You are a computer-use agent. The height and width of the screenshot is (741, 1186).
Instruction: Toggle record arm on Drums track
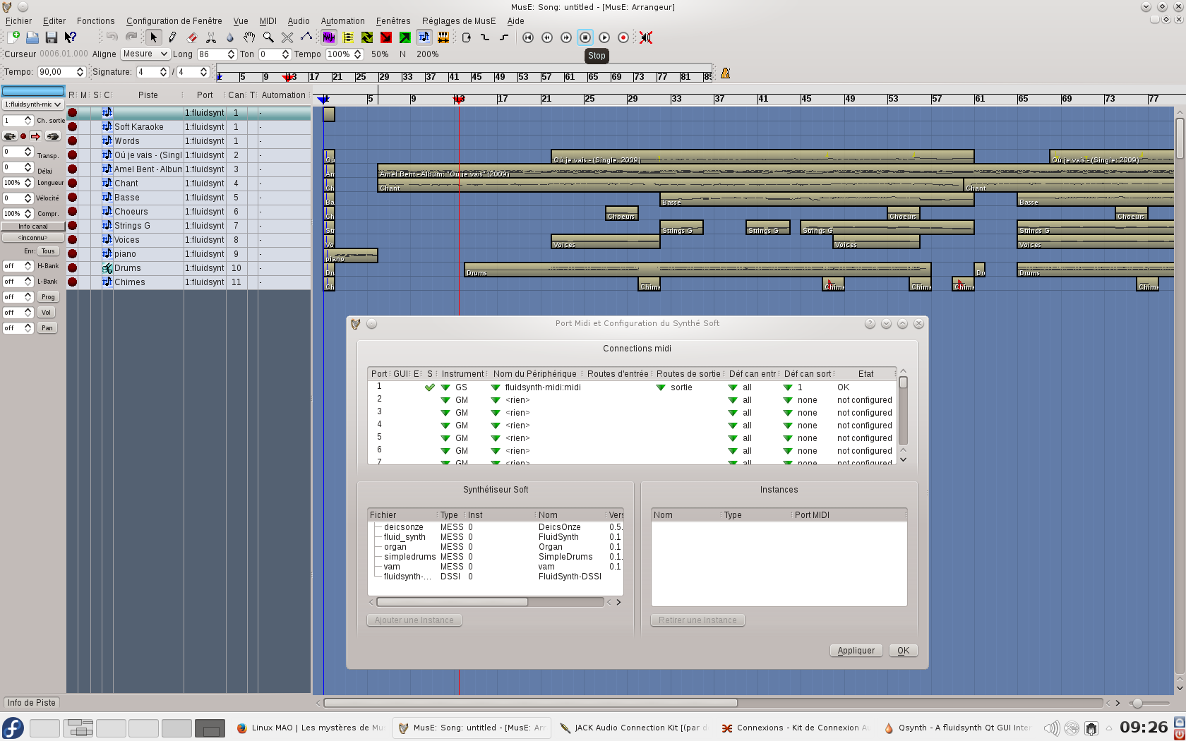click(72, 268)
